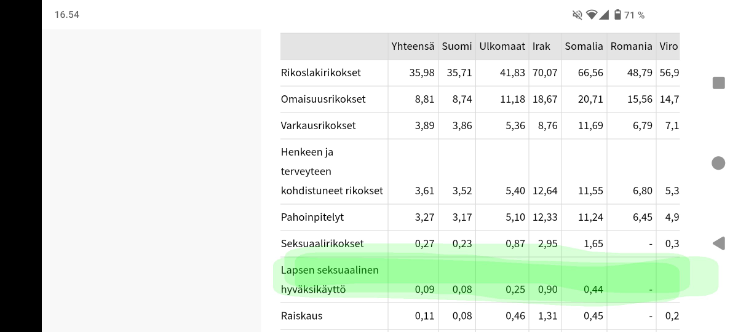Viewport: 738px width, 332px height.
Task: Click the Raiskaus row label
Action: click(302, 316)
